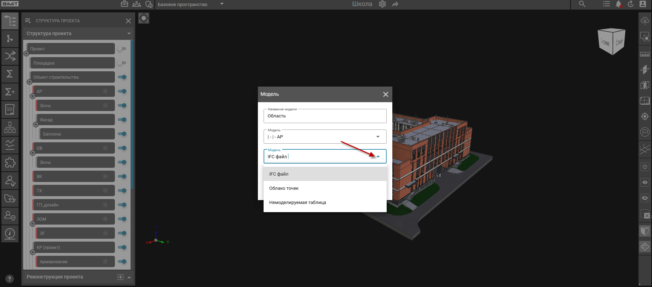This screenshot has height=287, width=652.
Task: Open the search magnifier in top bar
Action: [x=582, y=4]
